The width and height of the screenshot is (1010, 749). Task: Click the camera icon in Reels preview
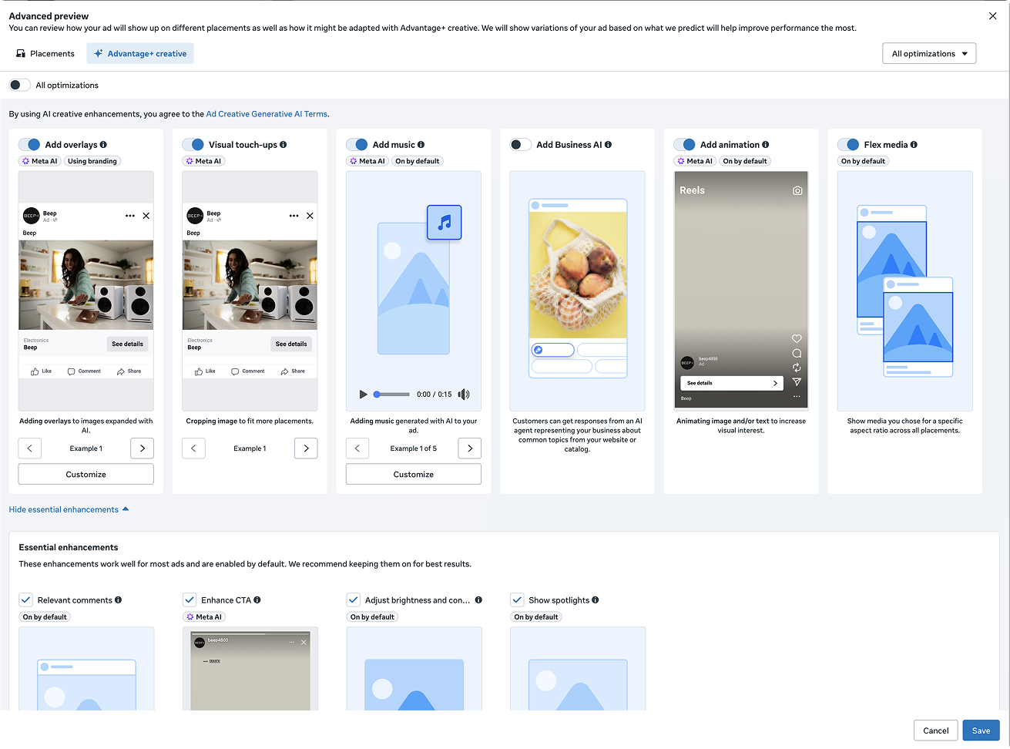tap(797, 190)
